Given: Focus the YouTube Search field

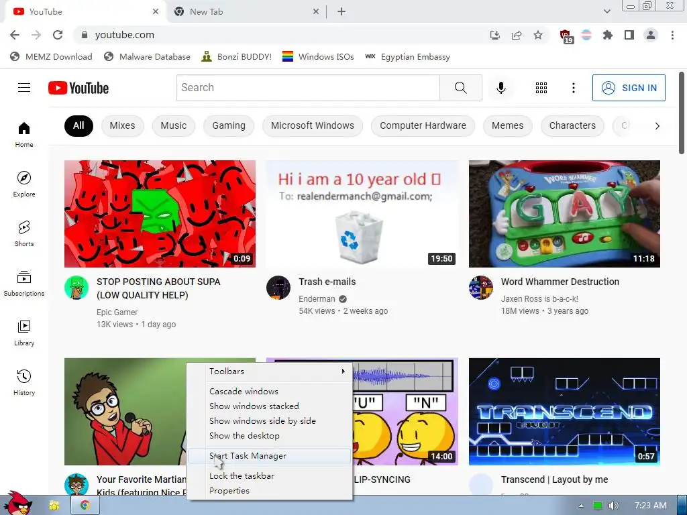Looking at the screenshot, I should 309,88.
